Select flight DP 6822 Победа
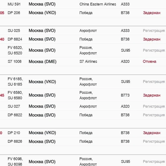This screenshot has width=166, height=166. click(x=83, y=115)
